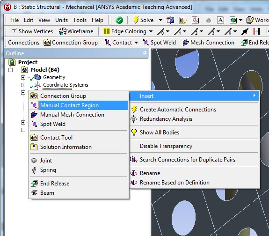Expand the Geometry tree node
The height and width of the screenshot is (236, 269).
[23, 77]
